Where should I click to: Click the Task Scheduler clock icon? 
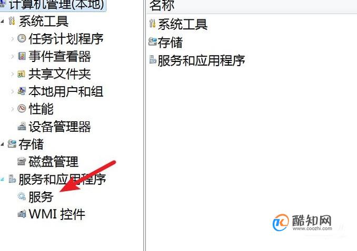click(22, 38)
